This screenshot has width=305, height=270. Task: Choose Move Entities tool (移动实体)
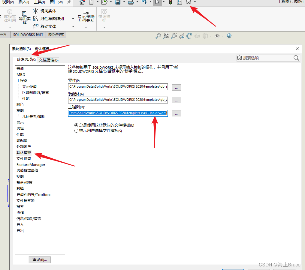(44, 26)
